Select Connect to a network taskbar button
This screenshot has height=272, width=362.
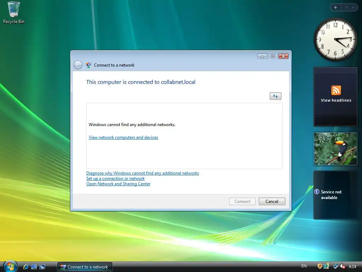pyautogui.click(x=85, y=267)
